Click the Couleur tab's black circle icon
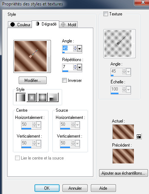149x194 pixels. [13, 24]
